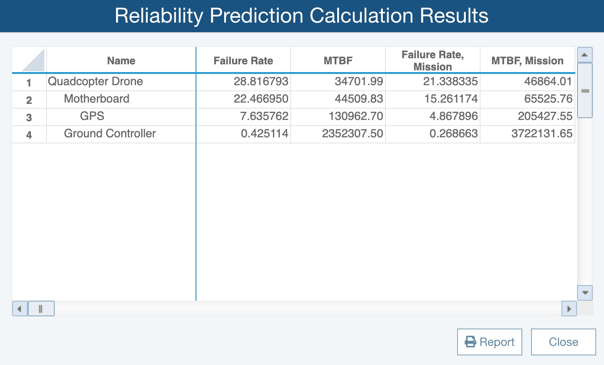Click the MTBF, Mission column header

pyautogui.click(x=528, y=61)
